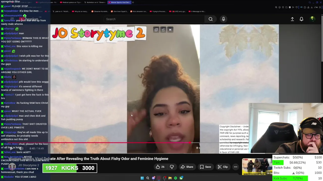Click chat username 'PennyTardaway' WOMAN message

(13, 38)
